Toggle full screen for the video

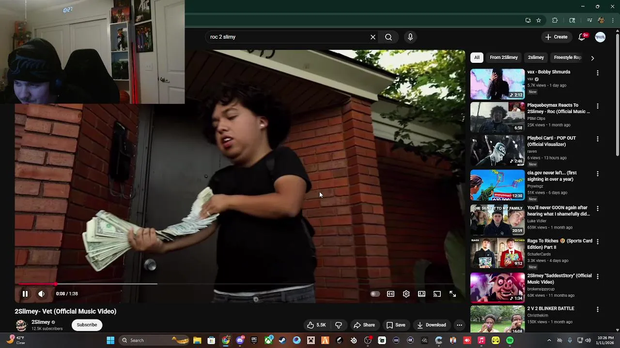pyautogui.click(x=452, y=294)
